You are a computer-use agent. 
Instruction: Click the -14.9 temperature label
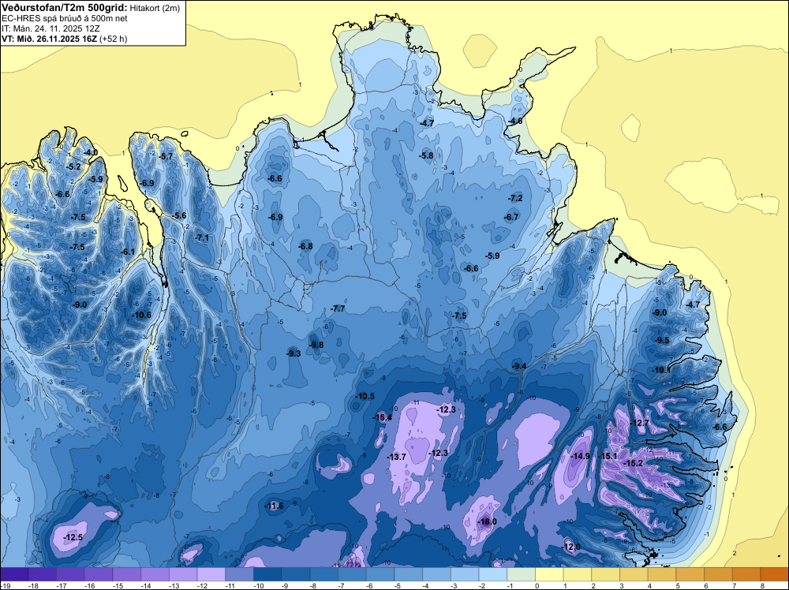(581, 456)
